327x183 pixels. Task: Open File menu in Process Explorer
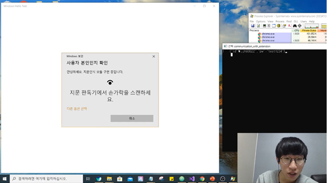click(252, 21)
